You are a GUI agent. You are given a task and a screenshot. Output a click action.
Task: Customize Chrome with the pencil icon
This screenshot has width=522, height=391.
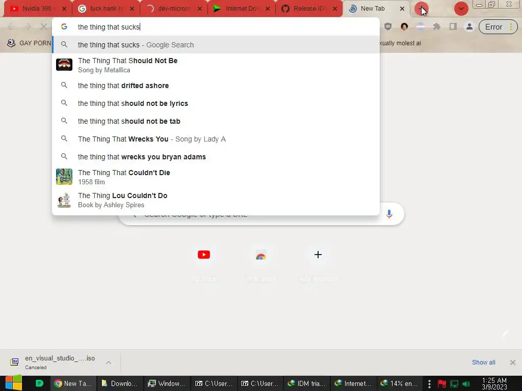(x=505, y=333)
